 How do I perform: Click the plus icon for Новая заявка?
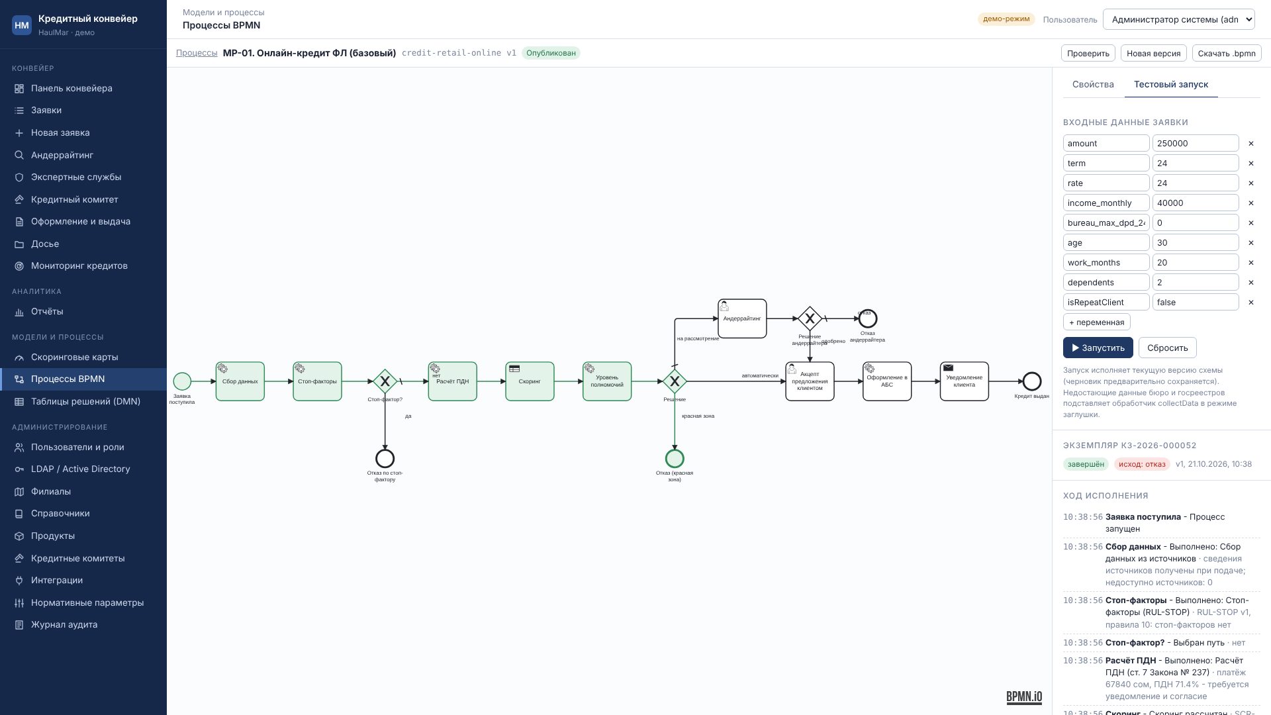click(19, 133)
